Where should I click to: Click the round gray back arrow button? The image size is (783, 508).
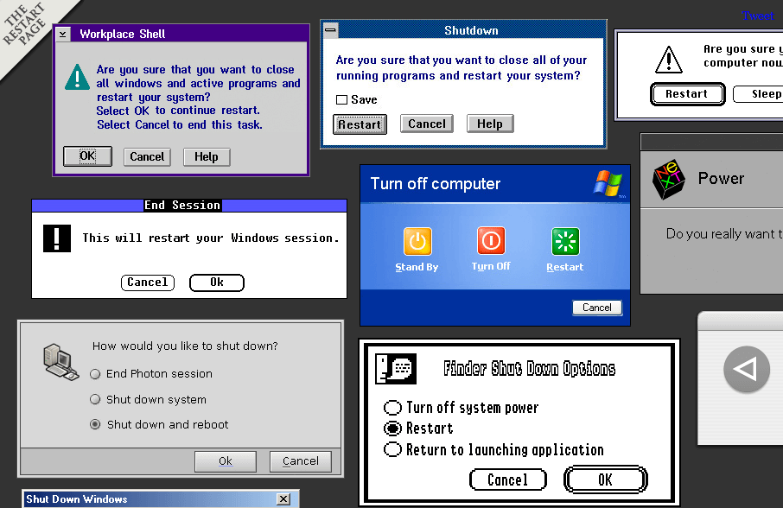(747, 369)
